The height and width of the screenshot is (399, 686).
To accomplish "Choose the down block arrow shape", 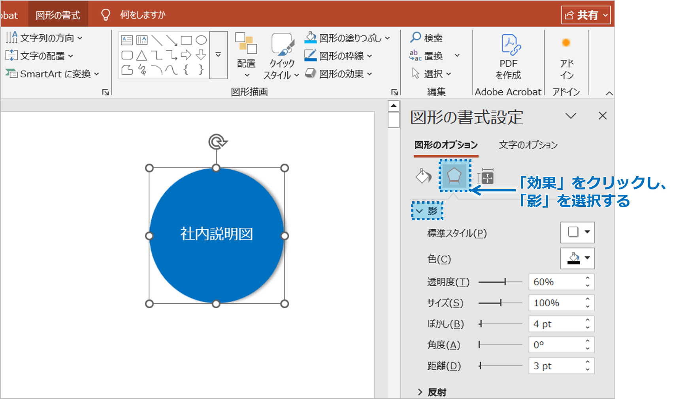I will point(201,55).
